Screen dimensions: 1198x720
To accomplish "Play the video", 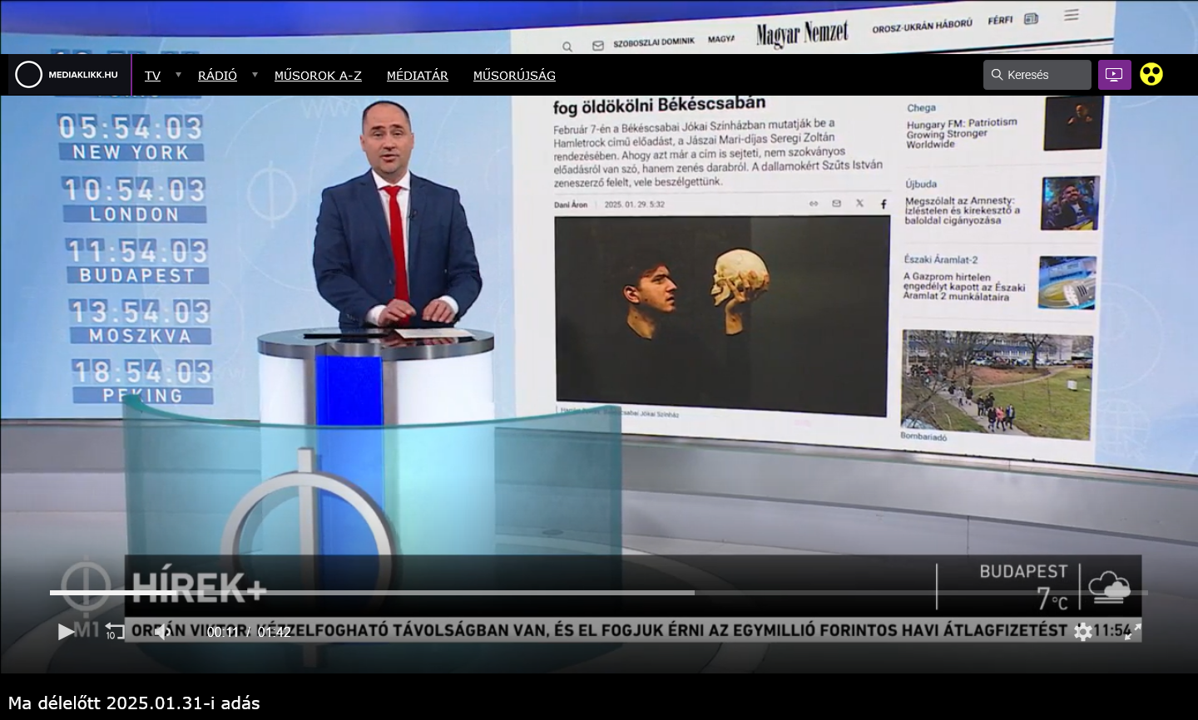I will [x=66, y=632].
